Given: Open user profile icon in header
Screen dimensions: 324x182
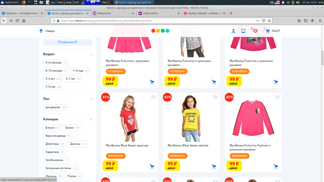Looking at the screenshot, I should (x=234, y=31).
